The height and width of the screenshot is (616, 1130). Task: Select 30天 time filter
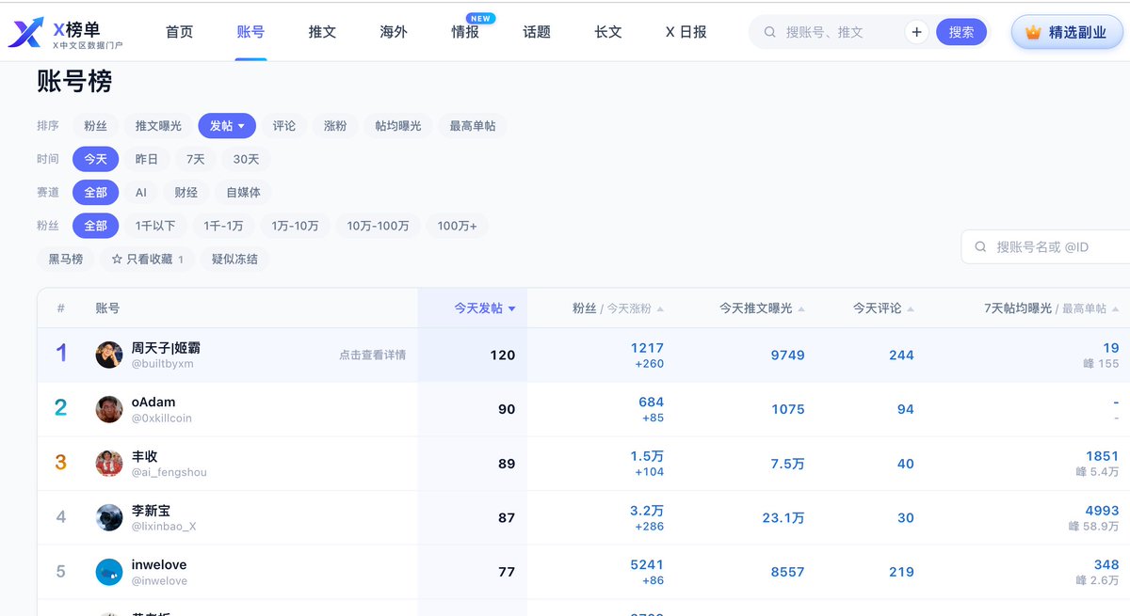[x=246, y=159]
